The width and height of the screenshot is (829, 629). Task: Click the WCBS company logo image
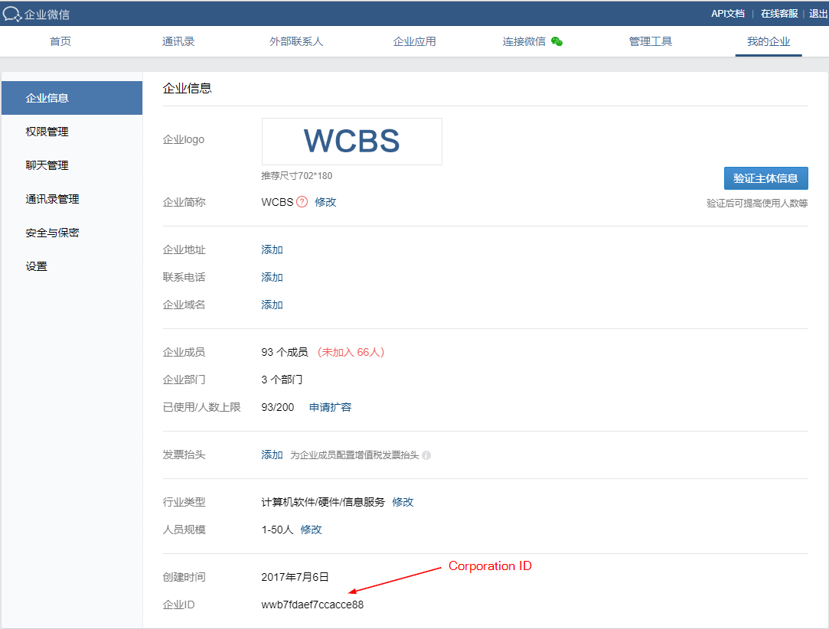(x=351, y=141)
